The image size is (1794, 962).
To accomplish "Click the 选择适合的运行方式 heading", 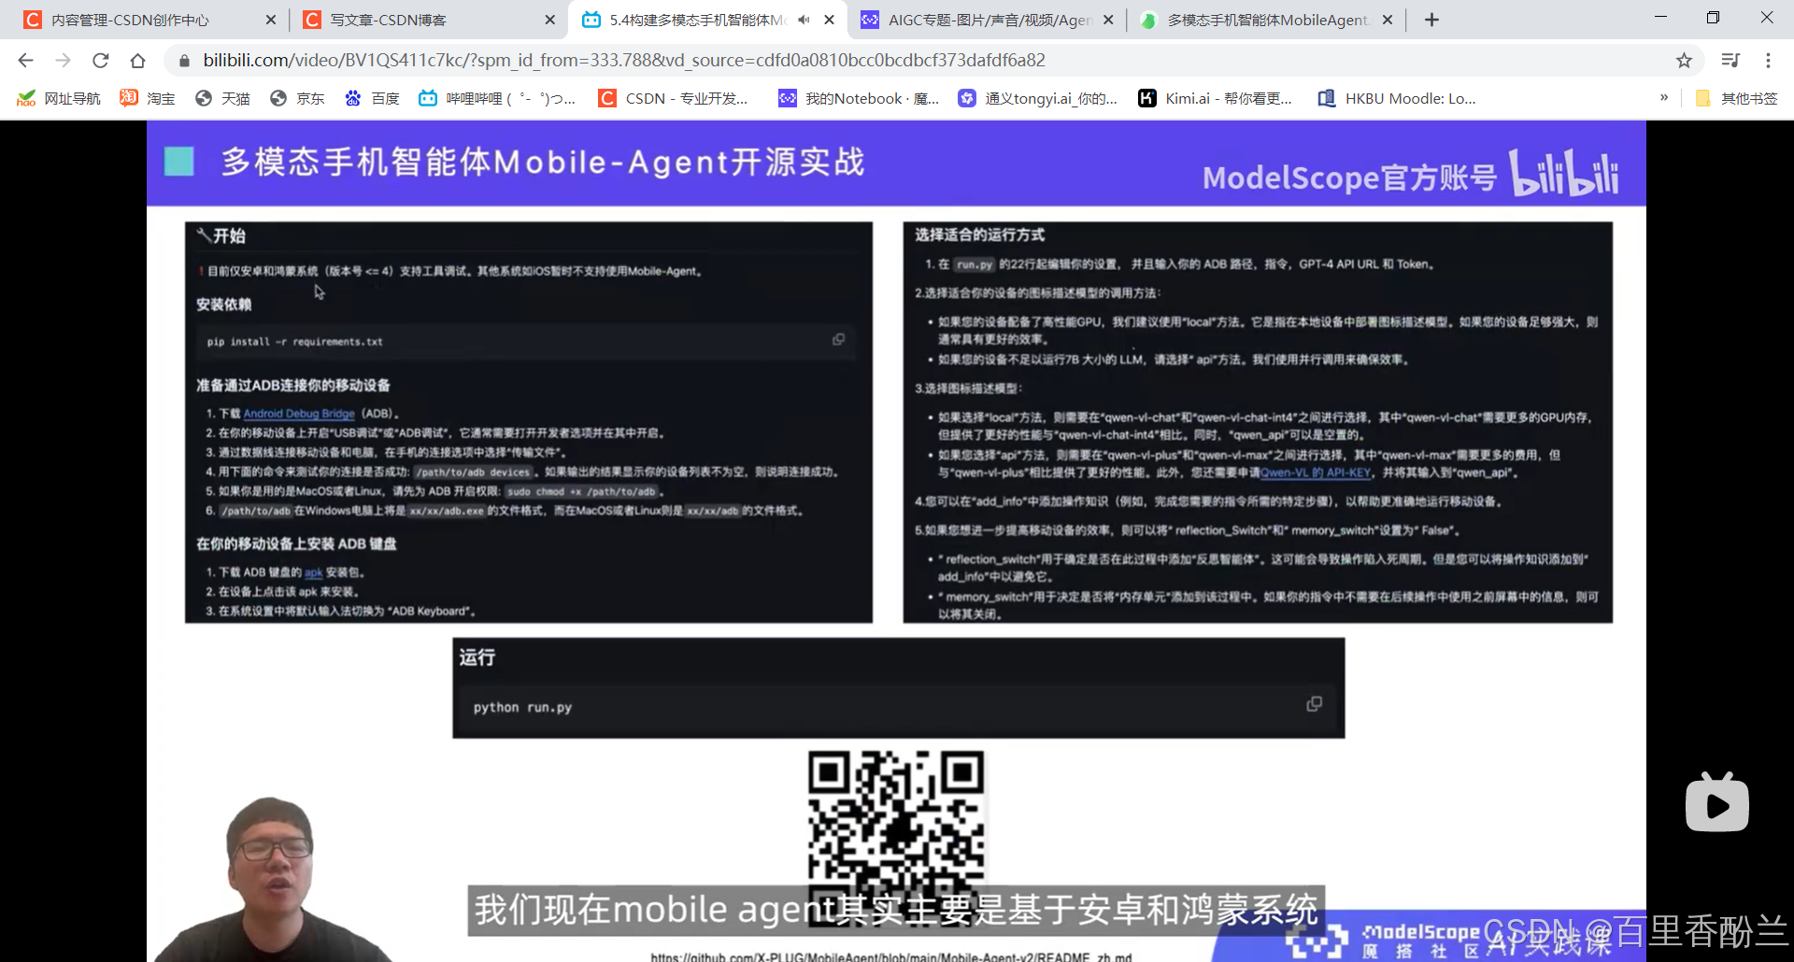I will tap(979, 234).
